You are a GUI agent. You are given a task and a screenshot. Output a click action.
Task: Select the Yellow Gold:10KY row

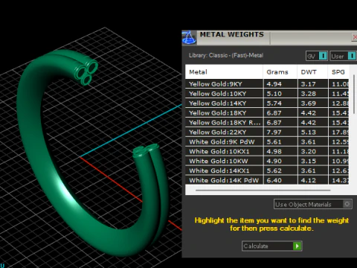267,94
